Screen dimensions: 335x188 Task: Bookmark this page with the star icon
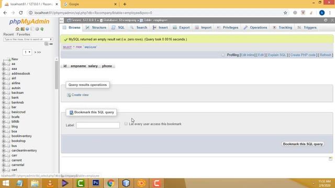tap(285, 13)
